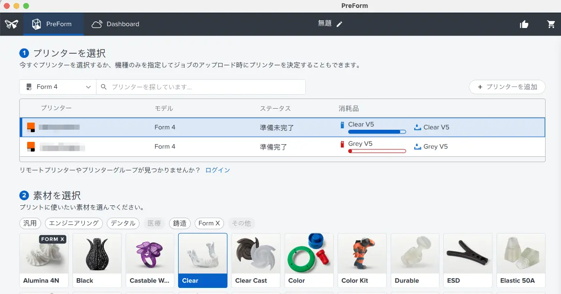Viewport: 561px width, 294px height.
Task: Open the PreForm tab
Action: coord(53,24)
